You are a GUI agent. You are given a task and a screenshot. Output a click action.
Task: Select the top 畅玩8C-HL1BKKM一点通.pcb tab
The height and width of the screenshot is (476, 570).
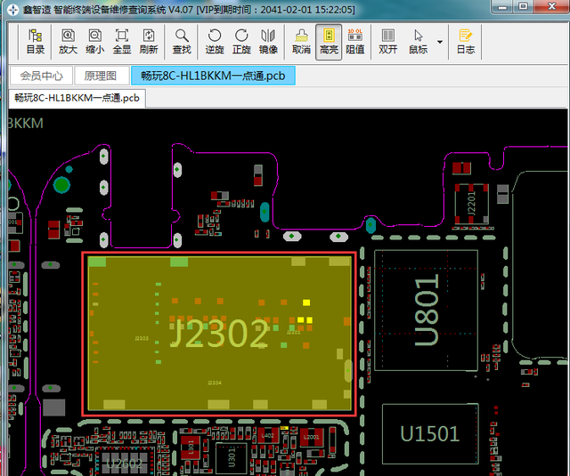213,76
